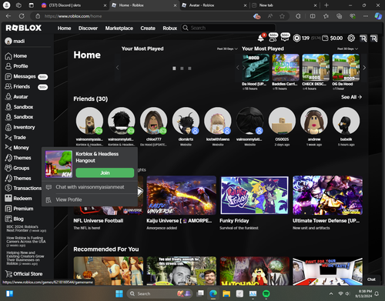Screen dimensions: 385x301
Task: Expand the Past 30 Days dropdown on right
Action: (x=347, y=48)
